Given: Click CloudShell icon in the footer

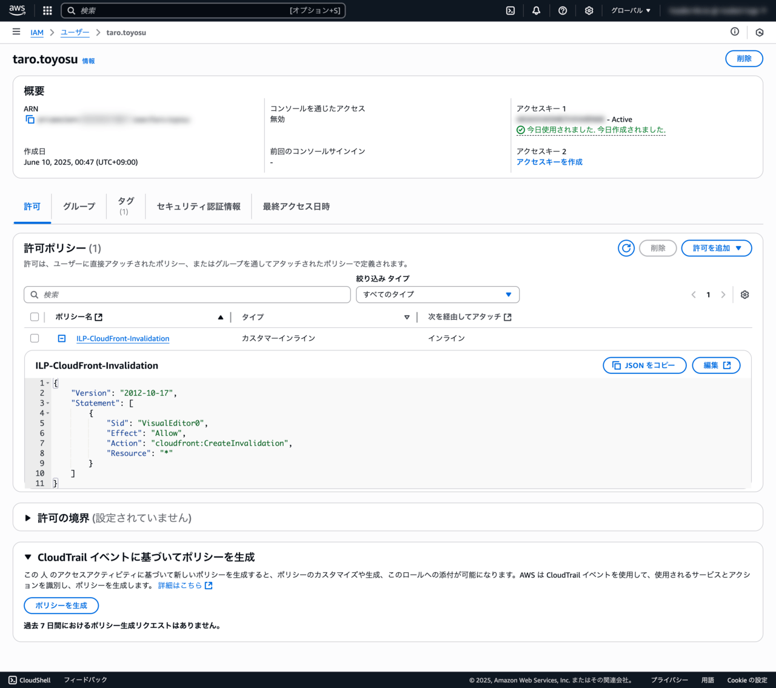Looking at the screenshot, I should point(13,680).
